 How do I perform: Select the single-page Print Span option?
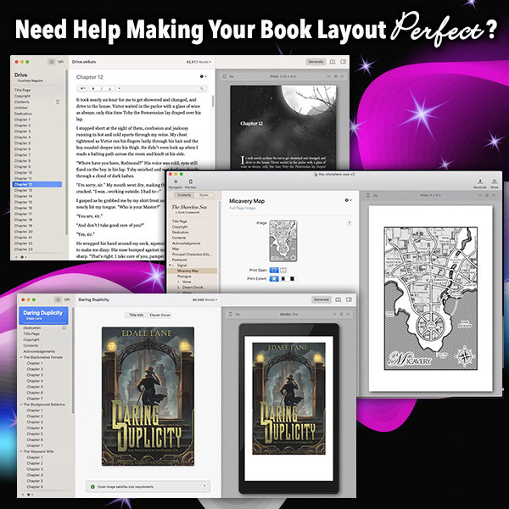273,270
